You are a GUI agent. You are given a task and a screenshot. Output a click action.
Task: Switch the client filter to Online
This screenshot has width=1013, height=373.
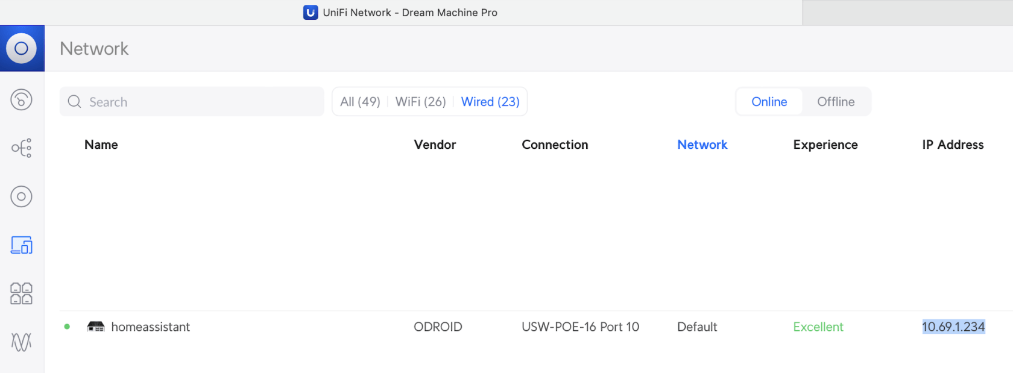click(x=769, y=102)
